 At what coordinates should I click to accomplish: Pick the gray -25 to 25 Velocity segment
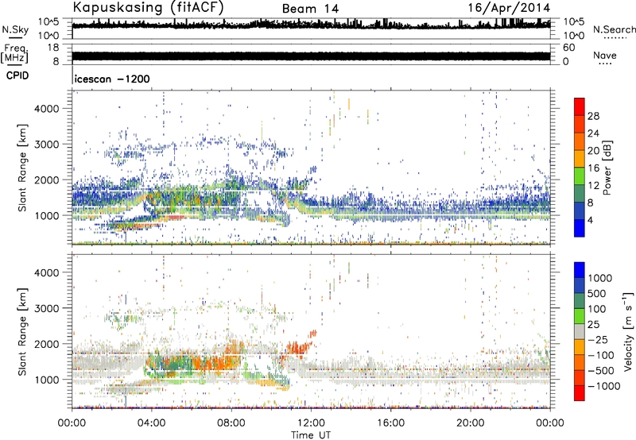coord(580,331)
